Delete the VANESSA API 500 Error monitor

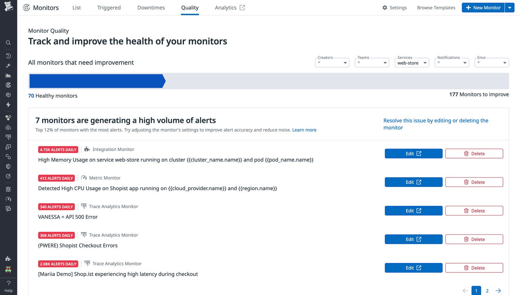474,211
